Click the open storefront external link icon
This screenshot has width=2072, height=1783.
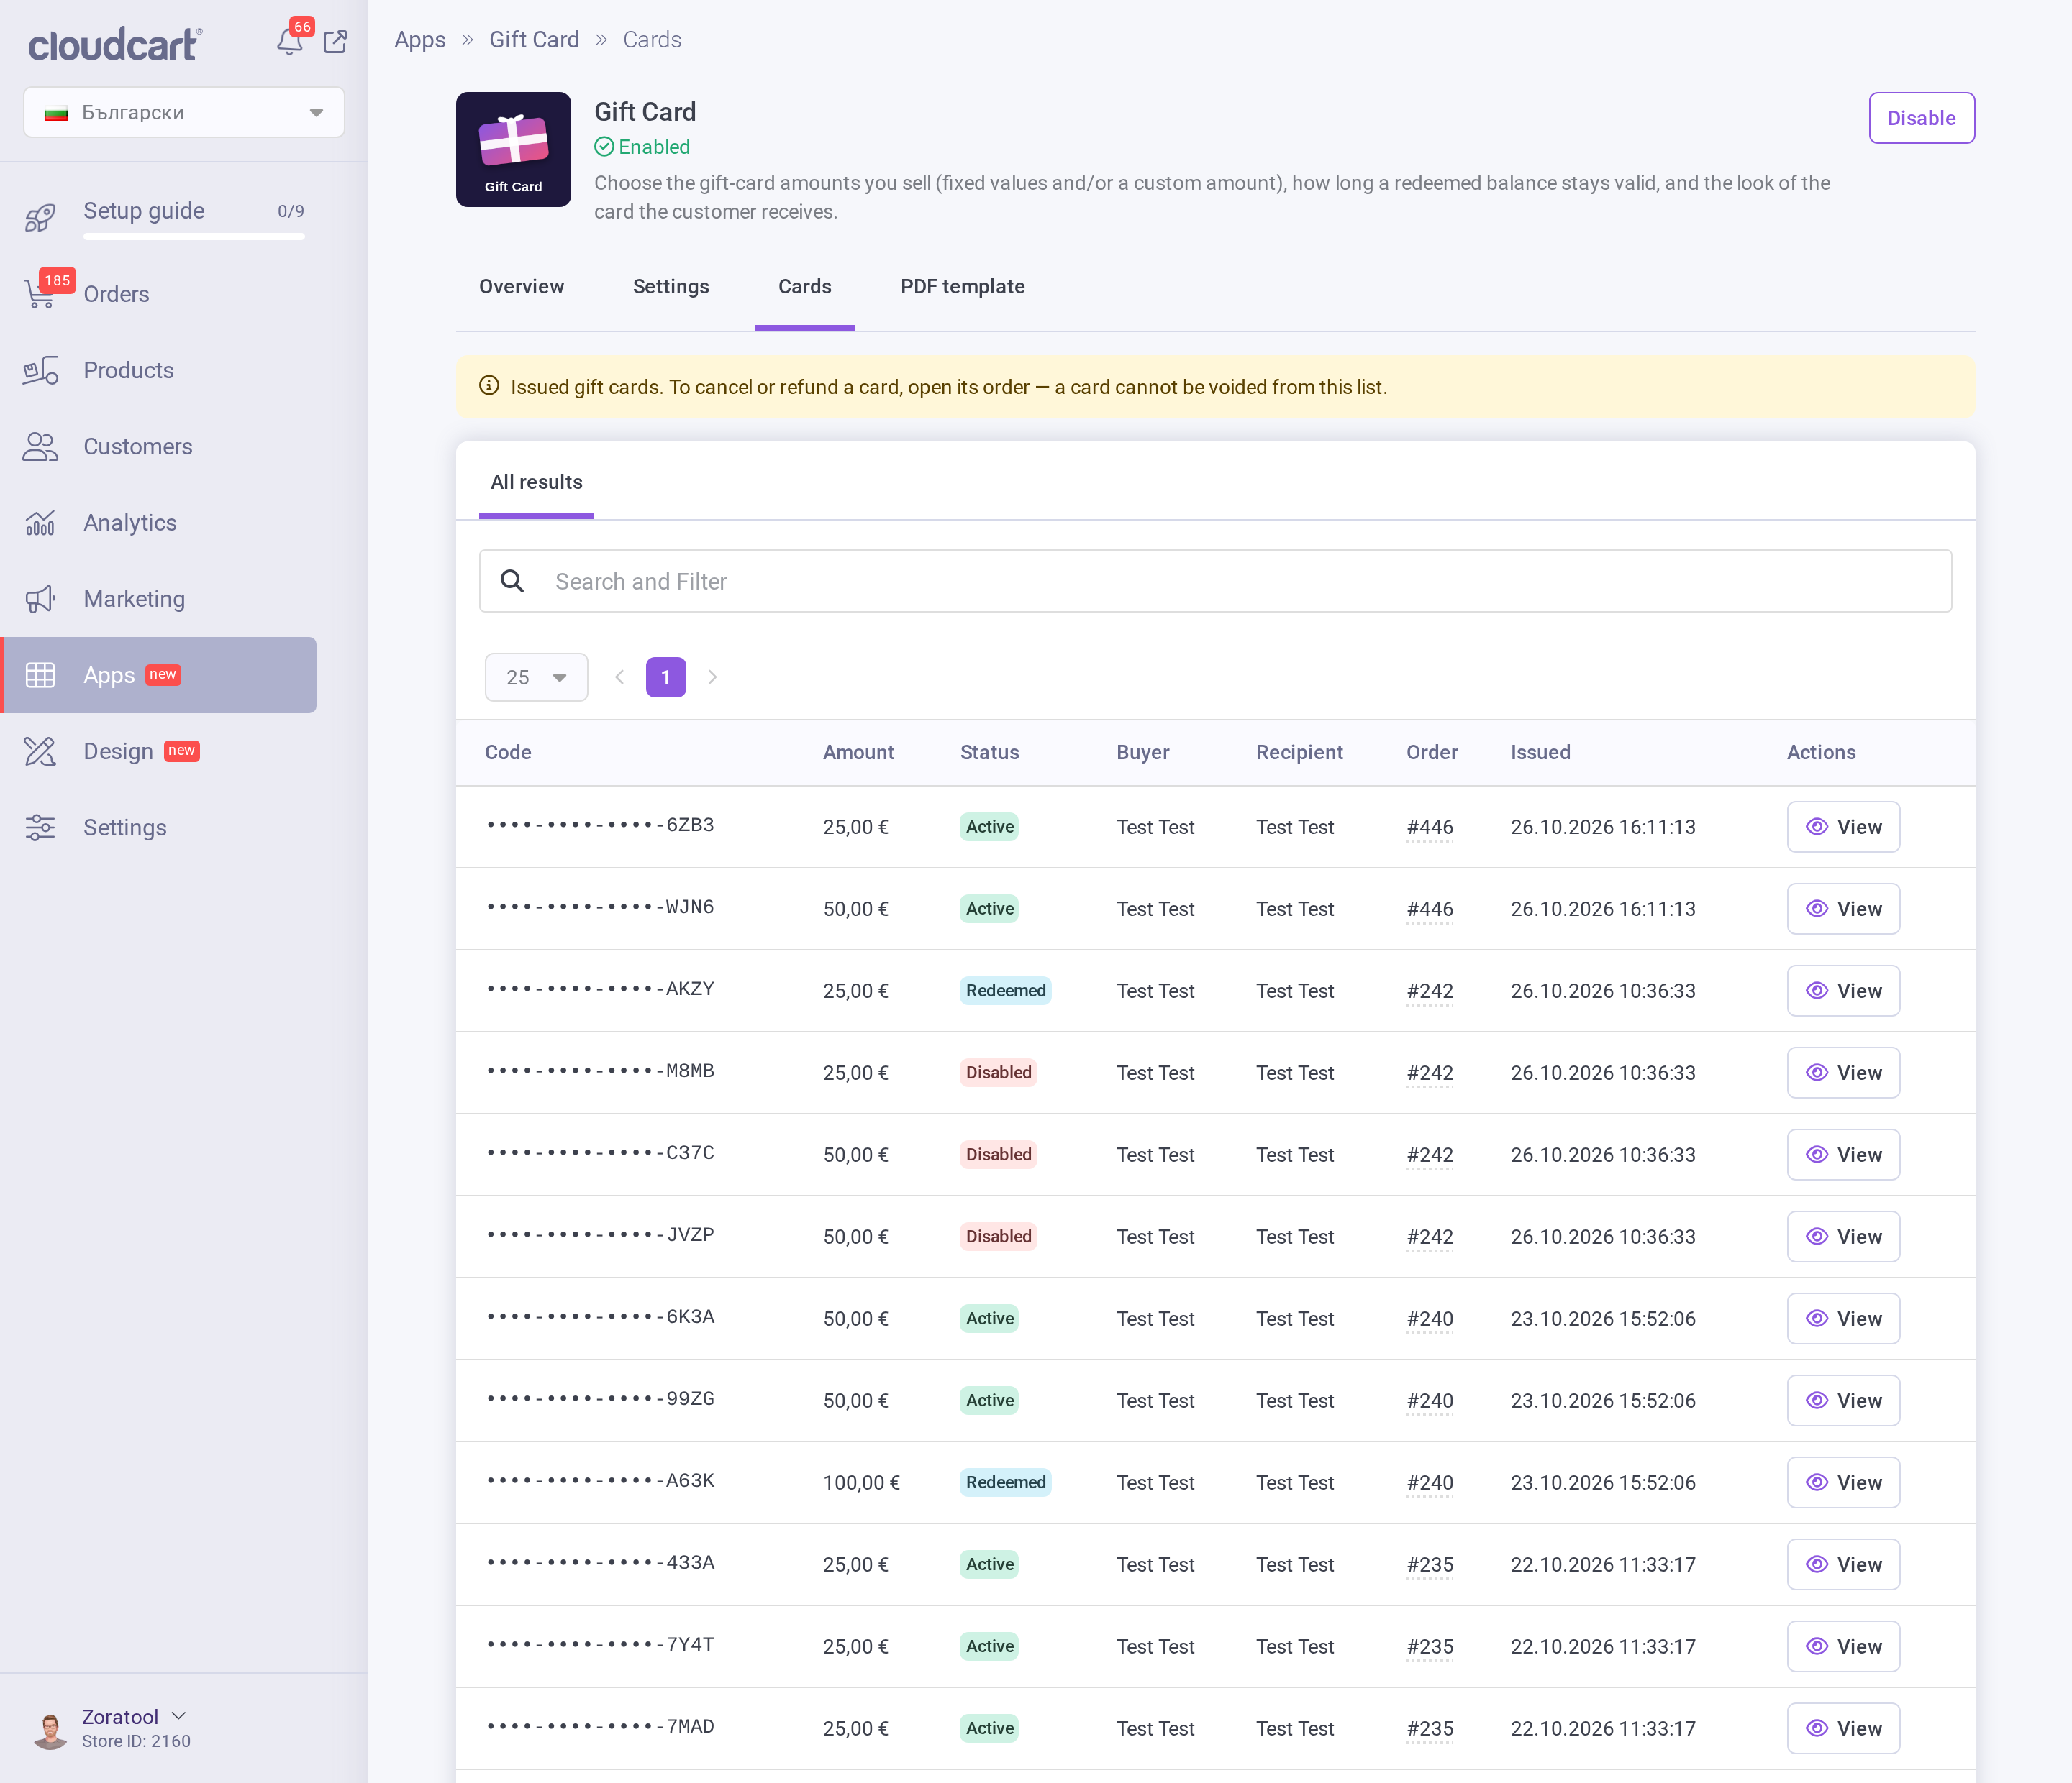coord(335,42)
